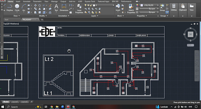Select the Circle draw tool
Screen dimensions: 201x109
click(x=17, y=8)
